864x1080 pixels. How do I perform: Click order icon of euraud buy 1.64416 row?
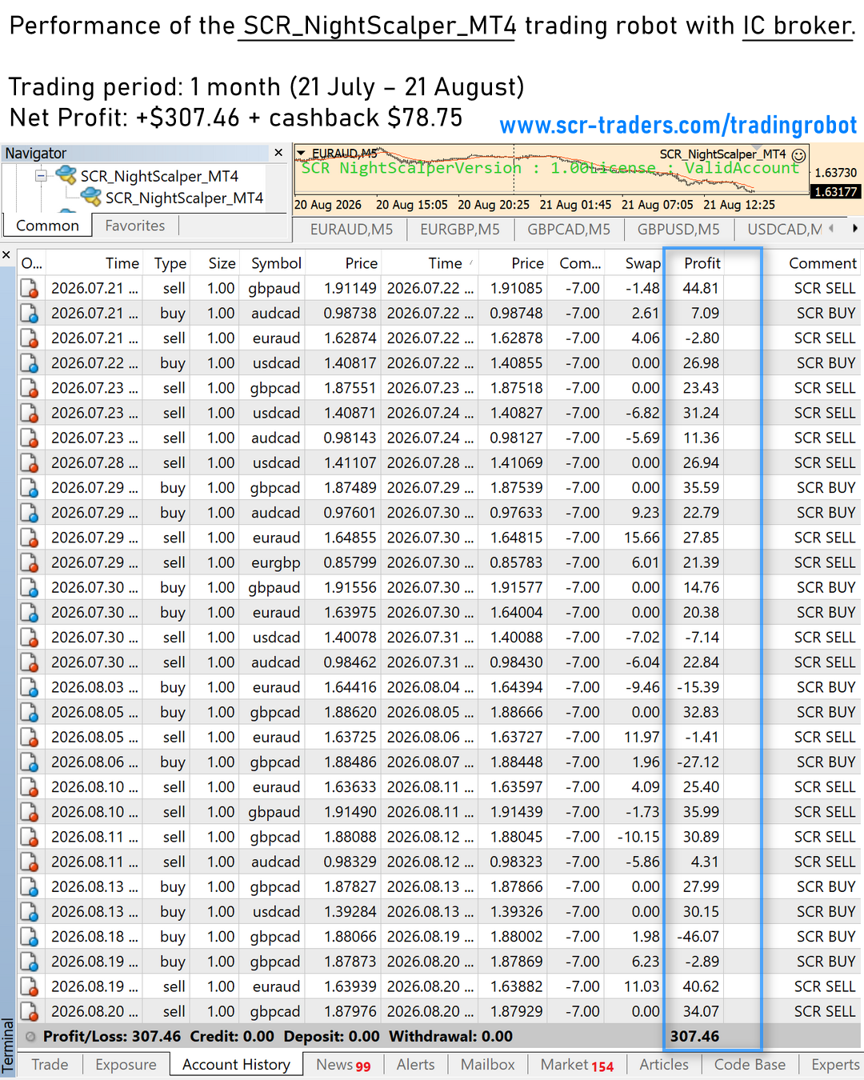tap(30, 687)
